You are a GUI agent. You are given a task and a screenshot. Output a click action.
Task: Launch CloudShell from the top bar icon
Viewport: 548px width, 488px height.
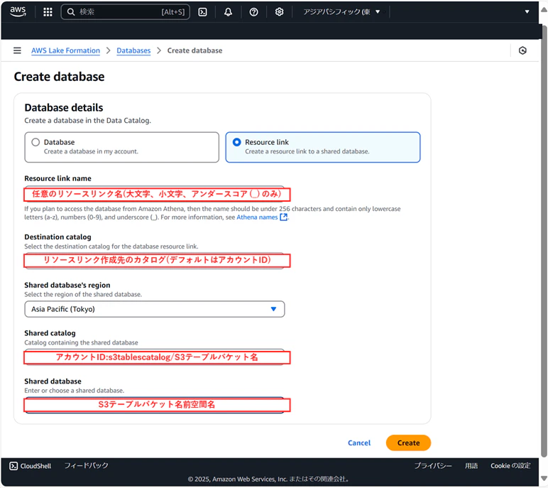pos(202,12)
